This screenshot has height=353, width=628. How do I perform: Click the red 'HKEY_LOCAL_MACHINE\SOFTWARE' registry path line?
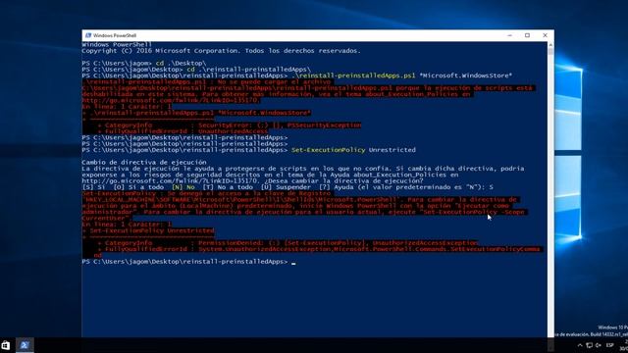pos(299,200)
